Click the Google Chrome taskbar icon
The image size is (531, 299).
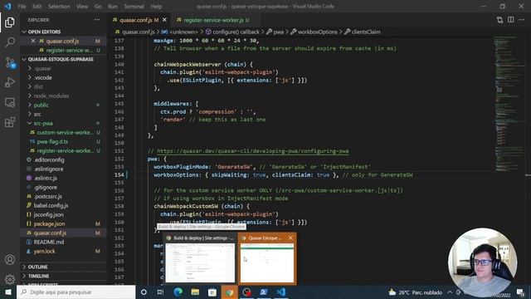coord(230,292)
